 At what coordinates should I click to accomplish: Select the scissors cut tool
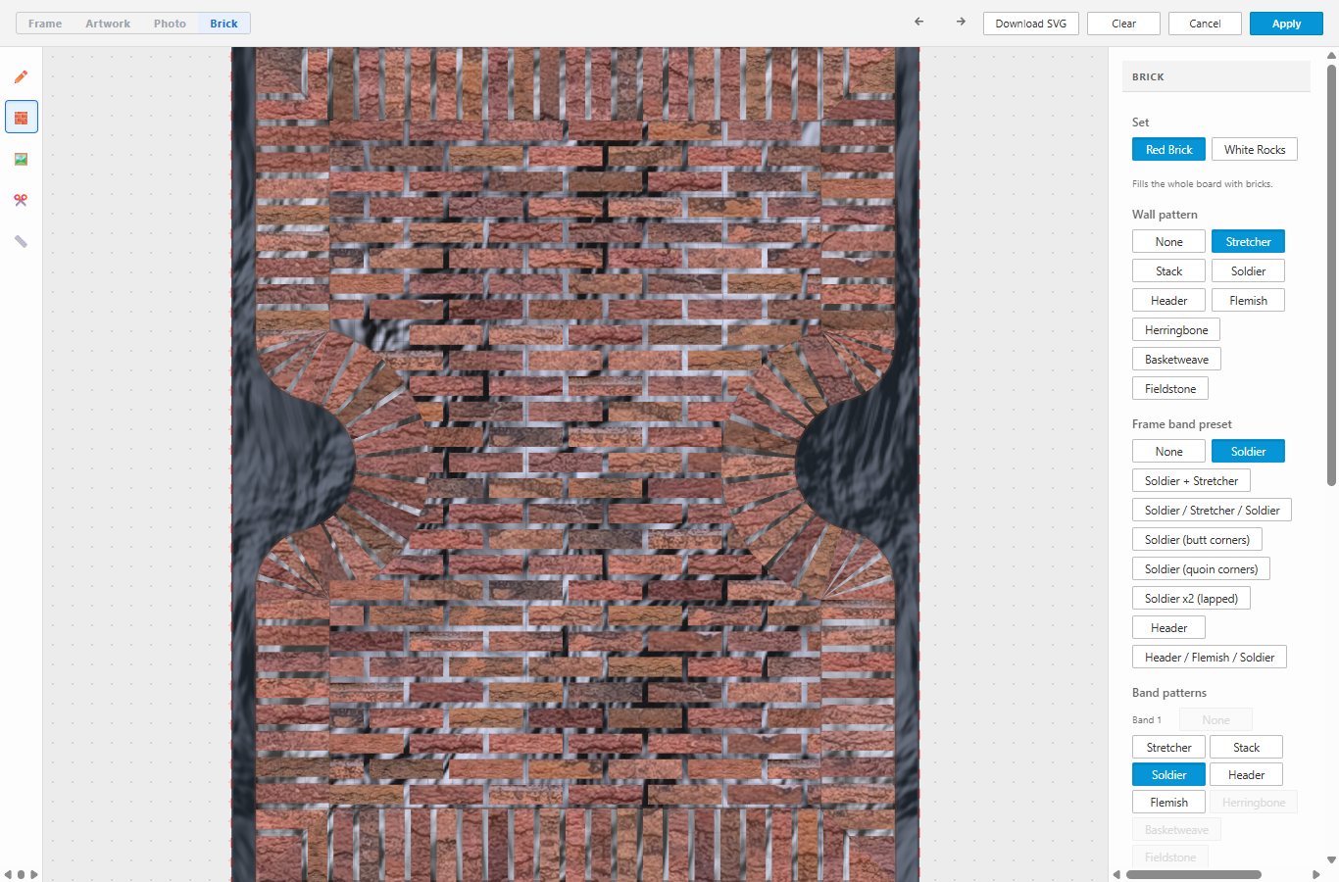click(x=21, y=200)
